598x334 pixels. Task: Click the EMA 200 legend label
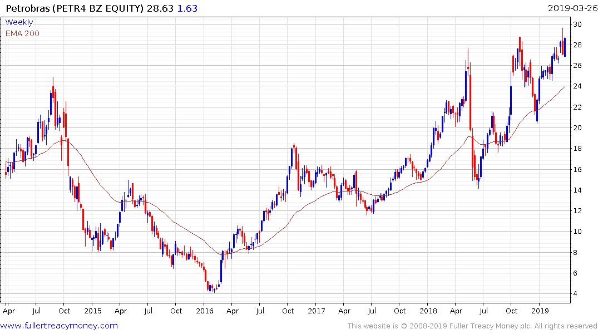[x=22, y=33]
